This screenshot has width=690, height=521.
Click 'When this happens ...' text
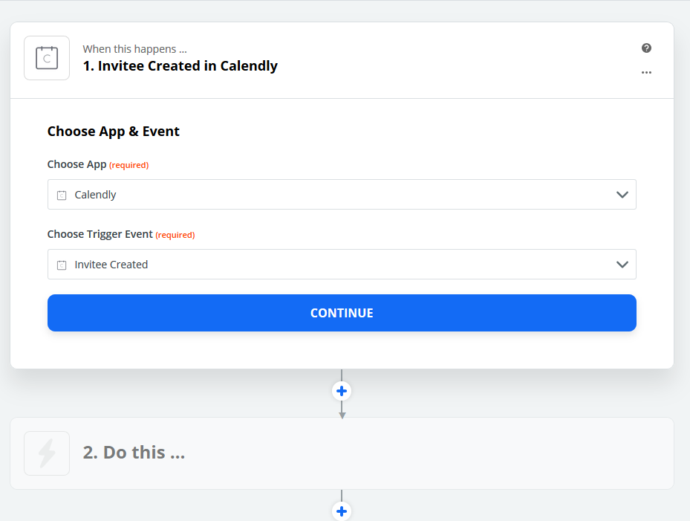coord(134,49)
